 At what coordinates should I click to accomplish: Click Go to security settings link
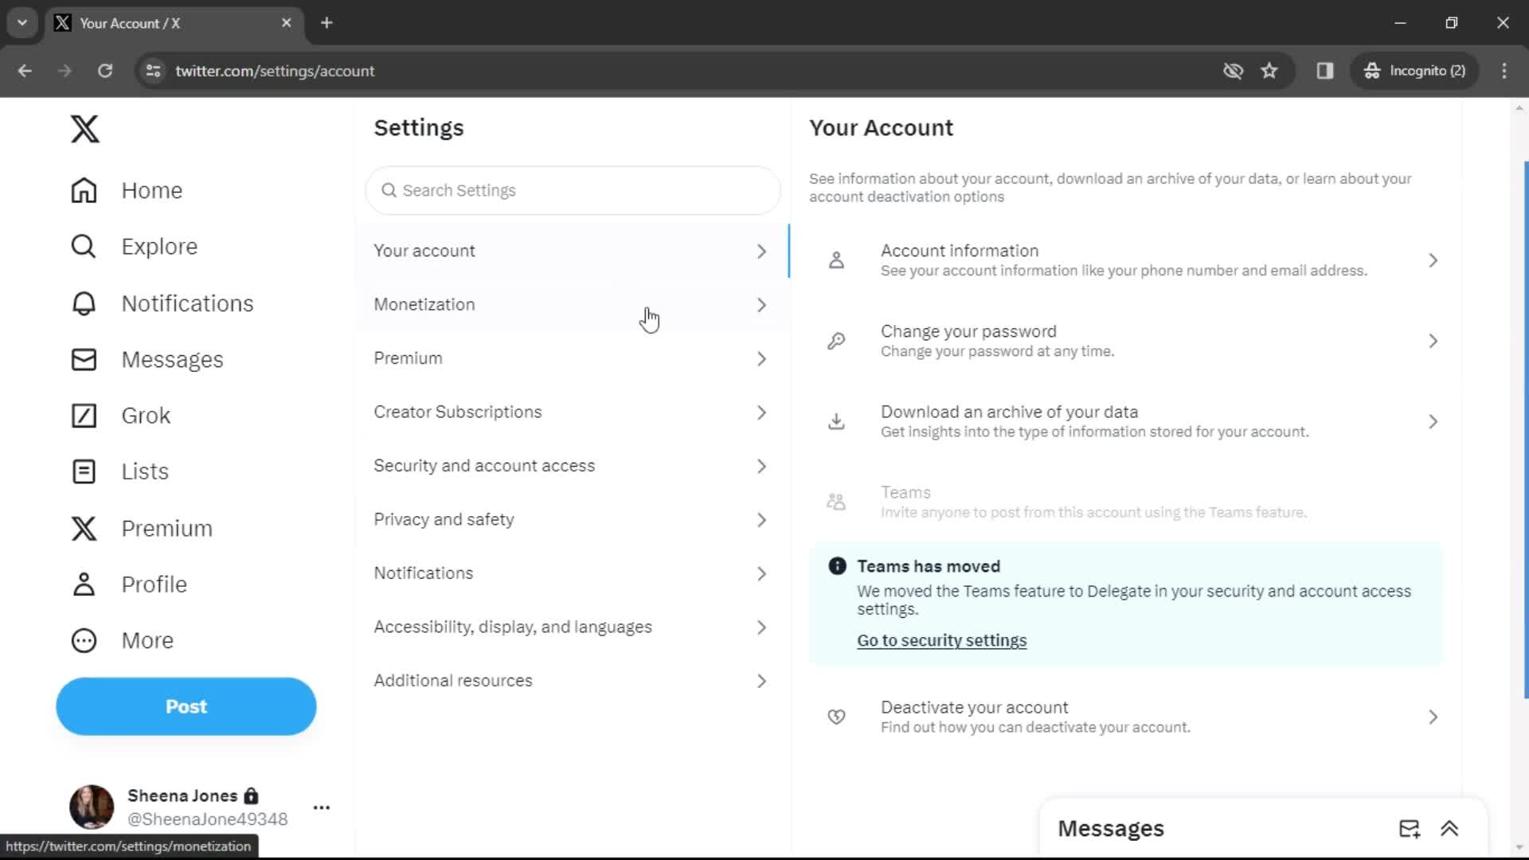point(942,640)
